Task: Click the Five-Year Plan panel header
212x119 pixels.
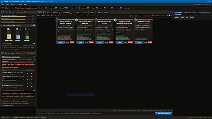Action: [x=18, y=12]
